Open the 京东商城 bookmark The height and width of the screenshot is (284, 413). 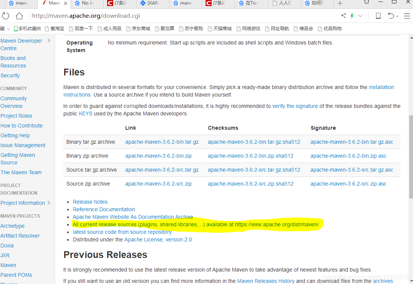[x=138, y=28]
